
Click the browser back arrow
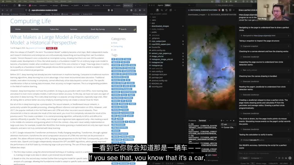click(x=3, y=10)
